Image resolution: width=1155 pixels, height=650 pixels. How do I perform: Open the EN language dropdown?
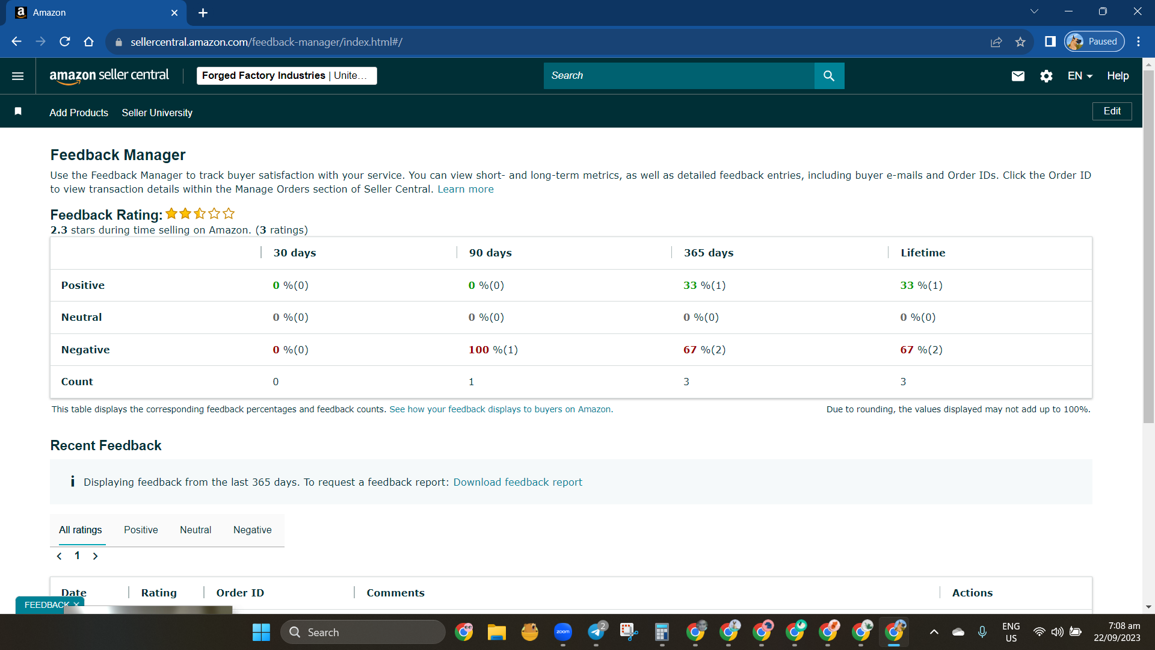[1080, 76]
